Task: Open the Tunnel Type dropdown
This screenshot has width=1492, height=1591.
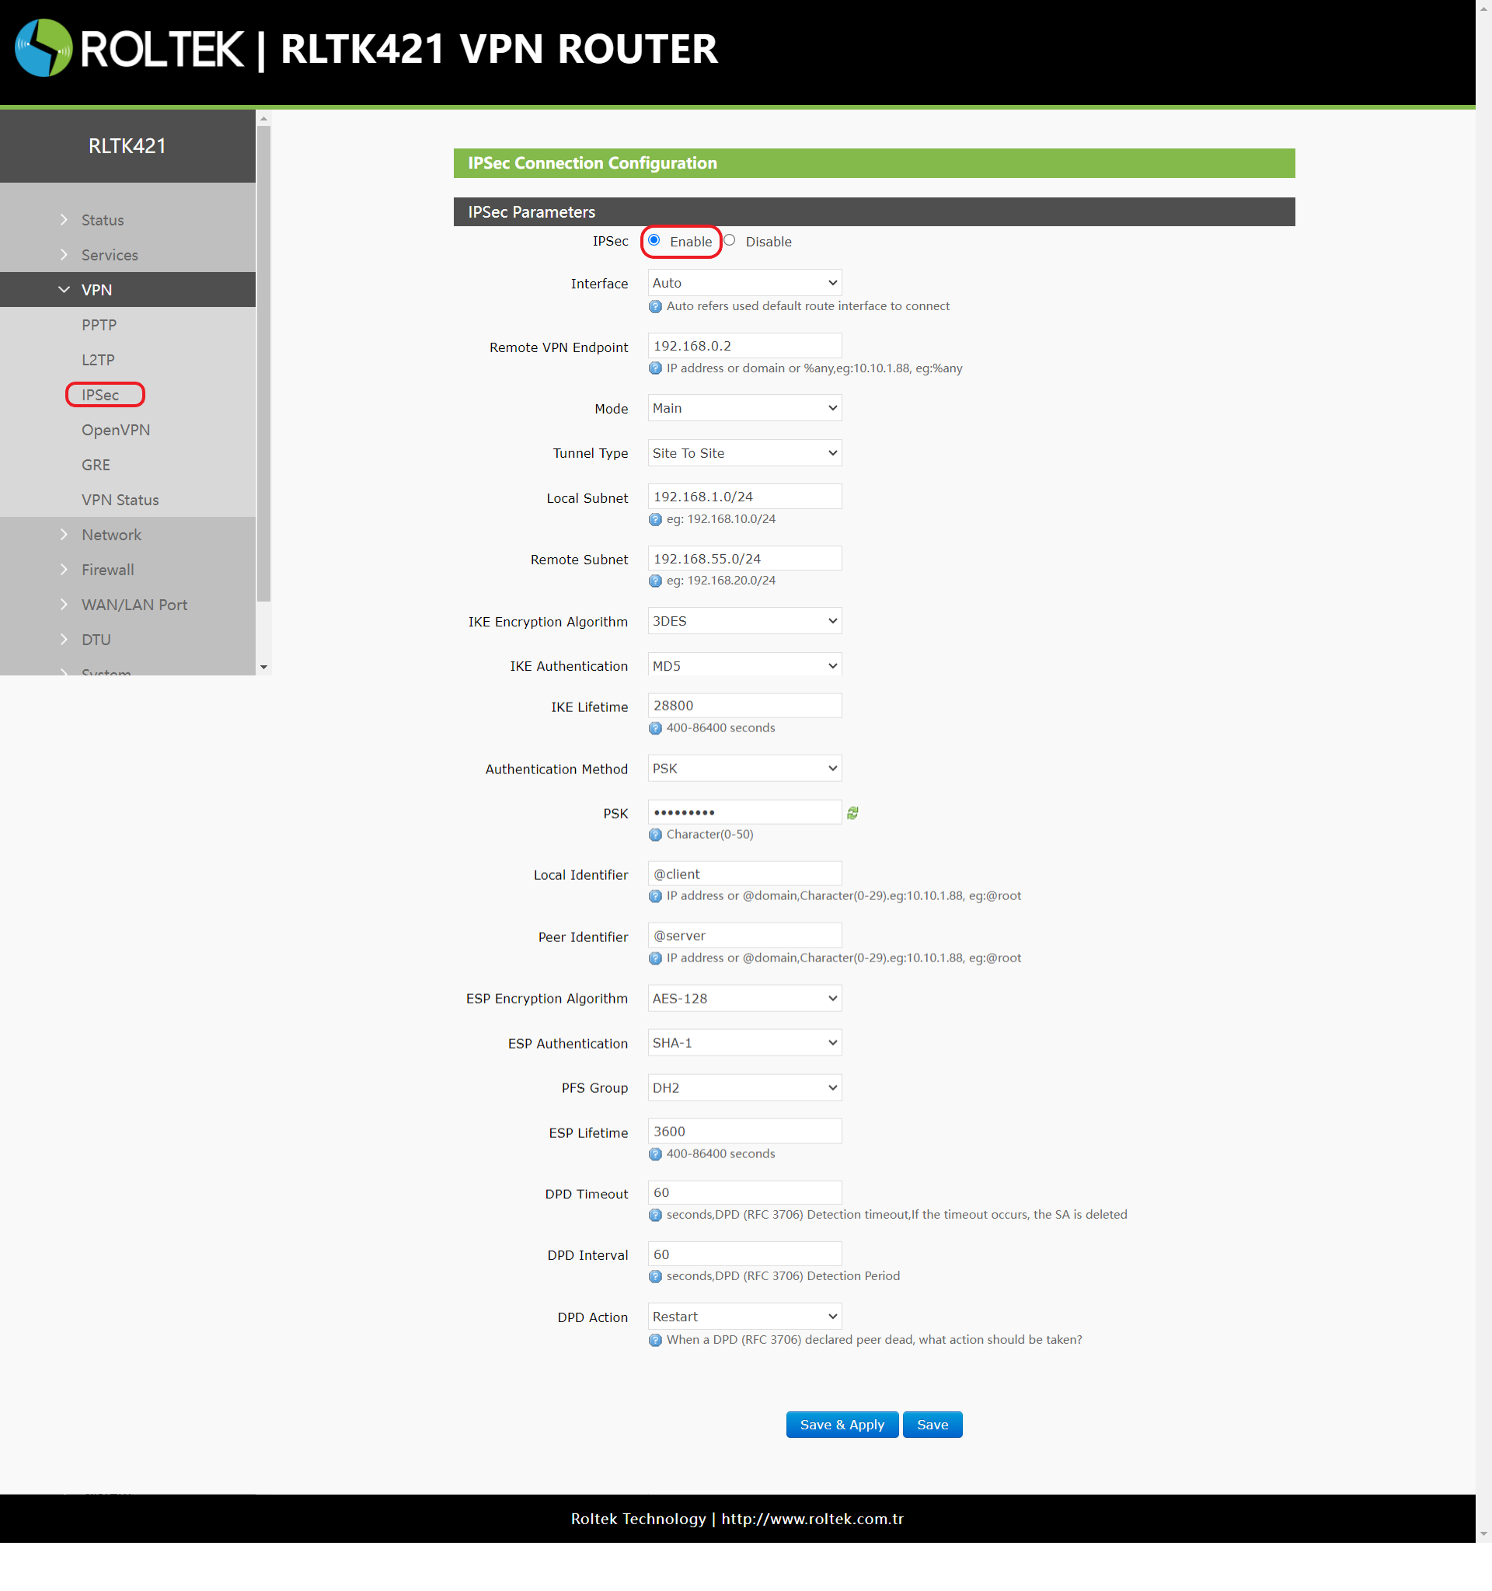Action: tap(744, 452)
